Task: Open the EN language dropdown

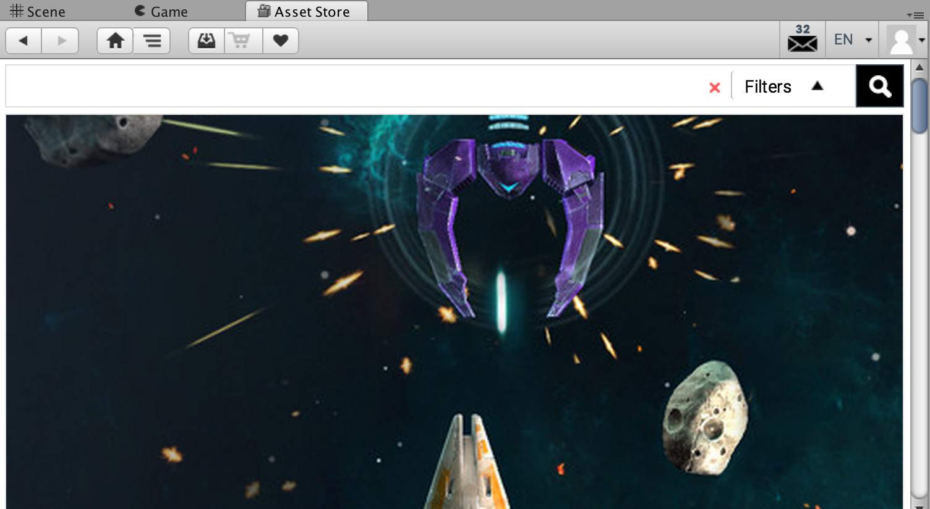Action: point(853,40)
